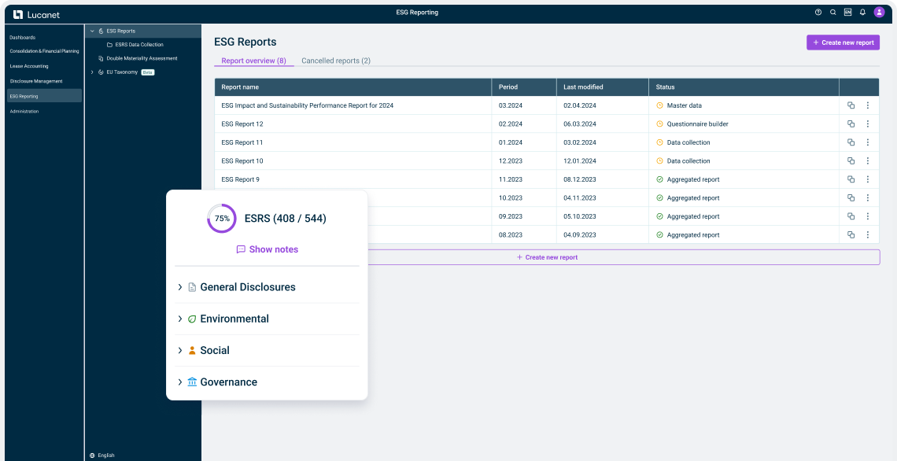Viewport: 897px width, 461px height.
Task: Open the notifications bell
Action: click(x=862, y=13)
